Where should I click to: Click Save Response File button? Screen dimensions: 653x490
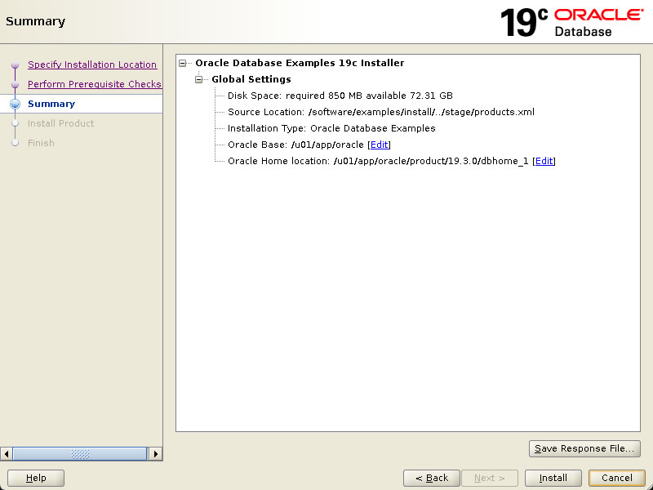584,448
